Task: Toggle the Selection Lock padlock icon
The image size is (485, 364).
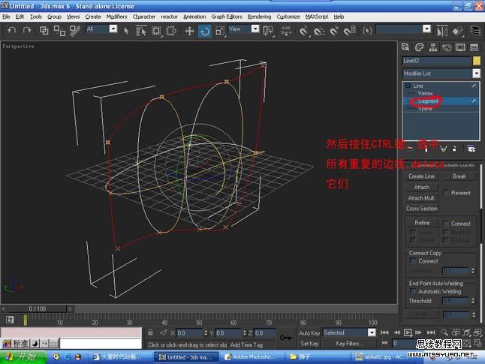Action: click(150, 332)
